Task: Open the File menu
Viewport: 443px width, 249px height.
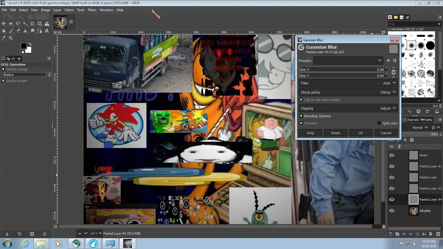Action: (x=4, y=10)
